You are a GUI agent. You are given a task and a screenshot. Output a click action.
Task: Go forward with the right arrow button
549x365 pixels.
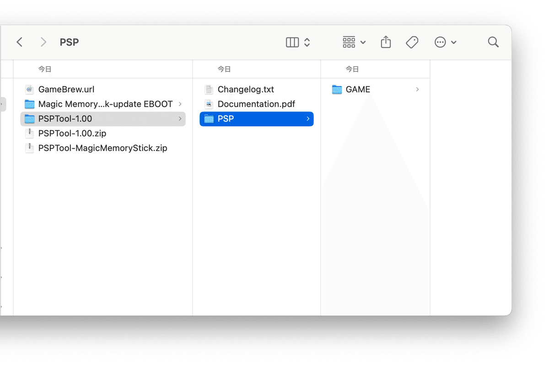coord(43,42)
